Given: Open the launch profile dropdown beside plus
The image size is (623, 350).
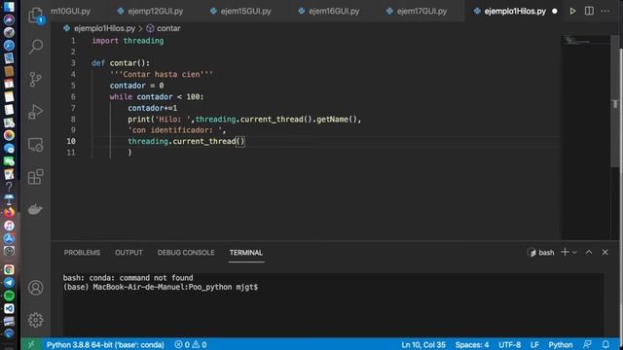Looking at the screenshot, I should 574,253.
